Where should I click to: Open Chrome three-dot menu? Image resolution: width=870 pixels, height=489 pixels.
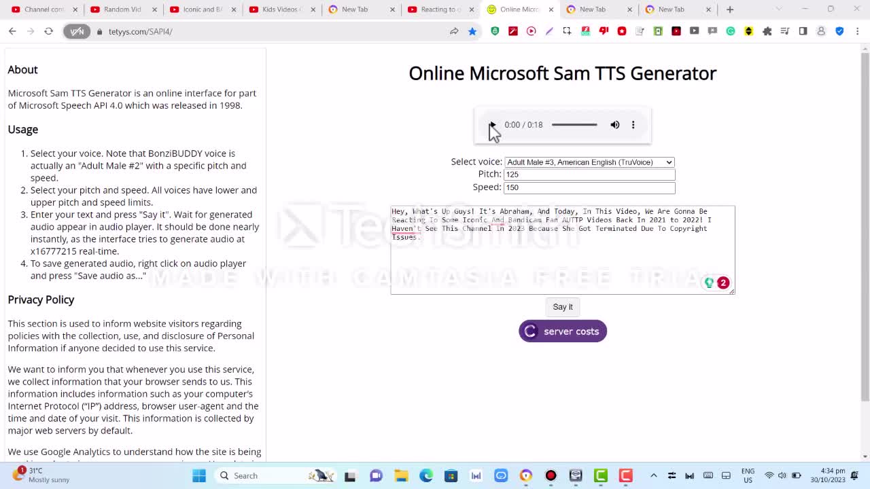click(857, 31)
